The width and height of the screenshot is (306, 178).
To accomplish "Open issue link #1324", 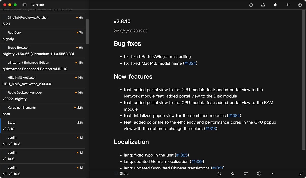I will click(x=190, y=63).
